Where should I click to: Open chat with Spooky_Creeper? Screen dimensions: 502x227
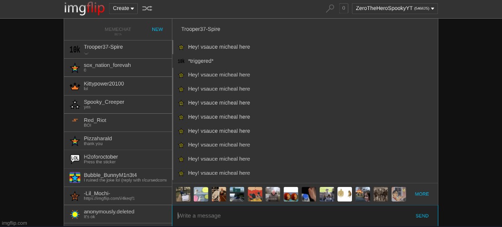[118, 104]
